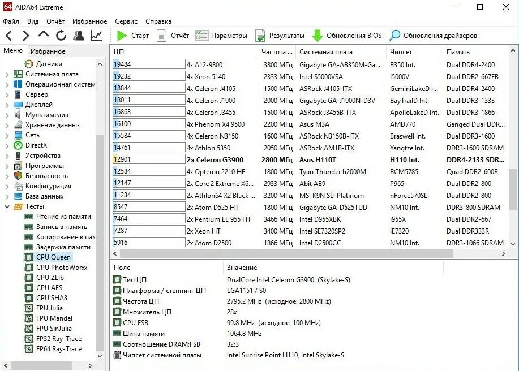The height and width of the screenshot is (371, 519).
Task: Select the Конфигурация gears icon
Action: point(18,186)
